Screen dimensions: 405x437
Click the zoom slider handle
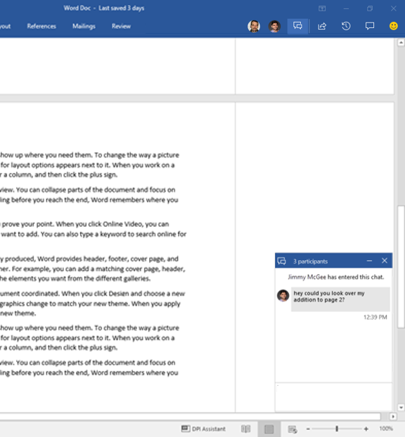337,429
